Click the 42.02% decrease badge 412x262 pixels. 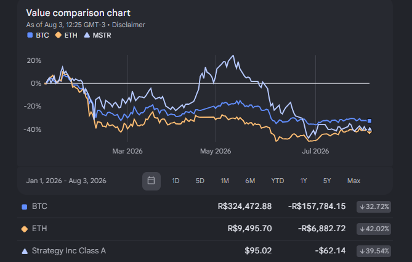point(374,229)
